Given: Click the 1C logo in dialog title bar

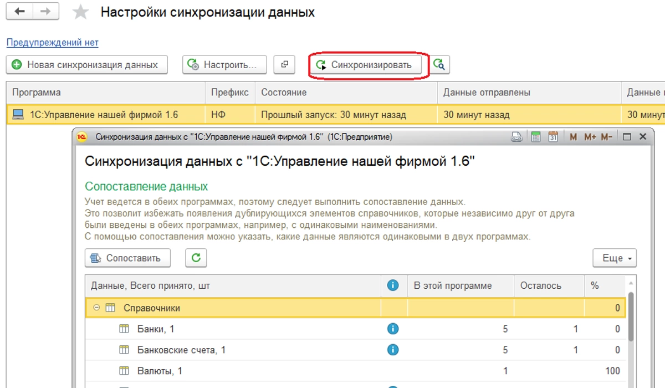Looking at the screenshot, I should tap(82, 136).
